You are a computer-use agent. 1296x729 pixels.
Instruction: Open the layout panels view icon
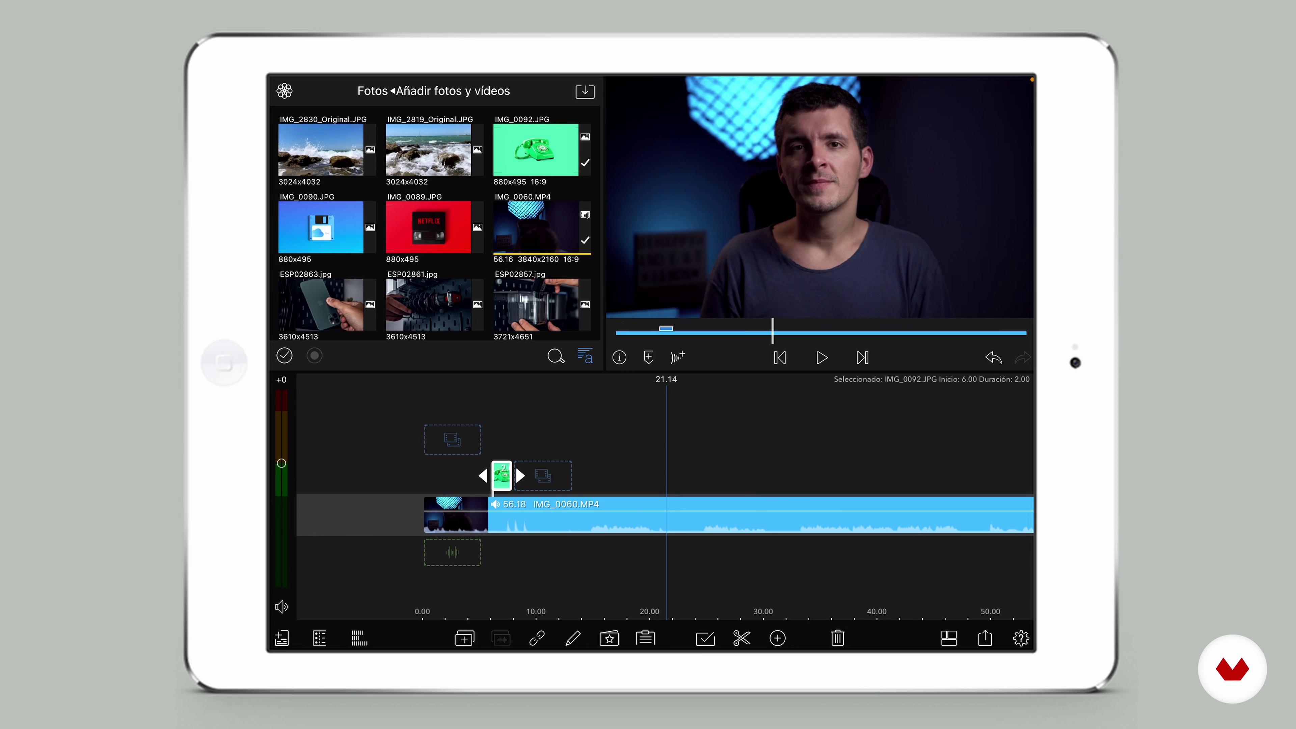click(x=948, y=638)
